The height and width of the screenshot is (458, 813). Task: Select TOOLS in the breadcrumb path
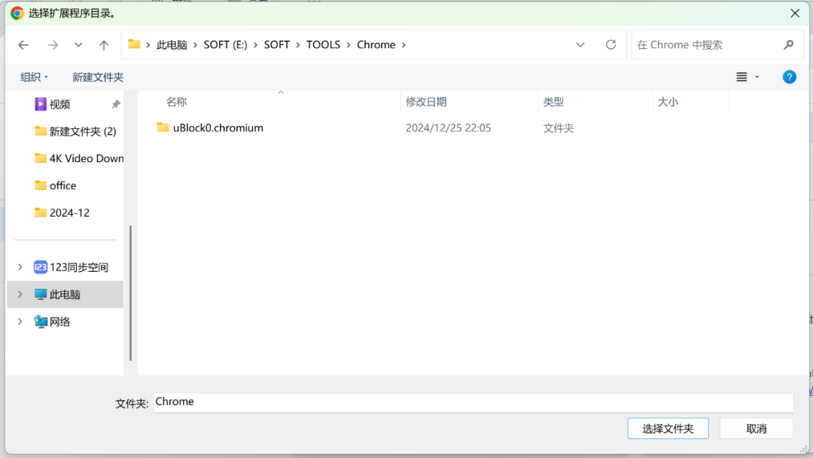[x=323, y=44]
